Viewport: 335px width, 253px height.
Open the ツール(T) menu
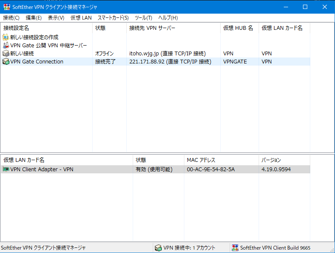tap(143, 18)
